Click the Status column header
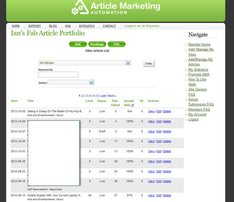Image resolution: width=234 pixels, height=202 pixels. tap(101, 101)
